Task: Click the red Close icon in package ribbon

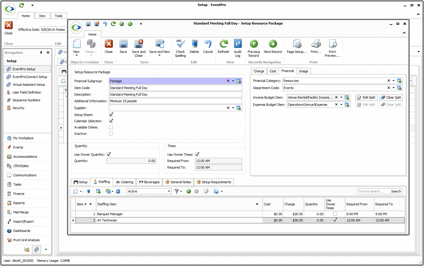Action: tap(109, 44)
